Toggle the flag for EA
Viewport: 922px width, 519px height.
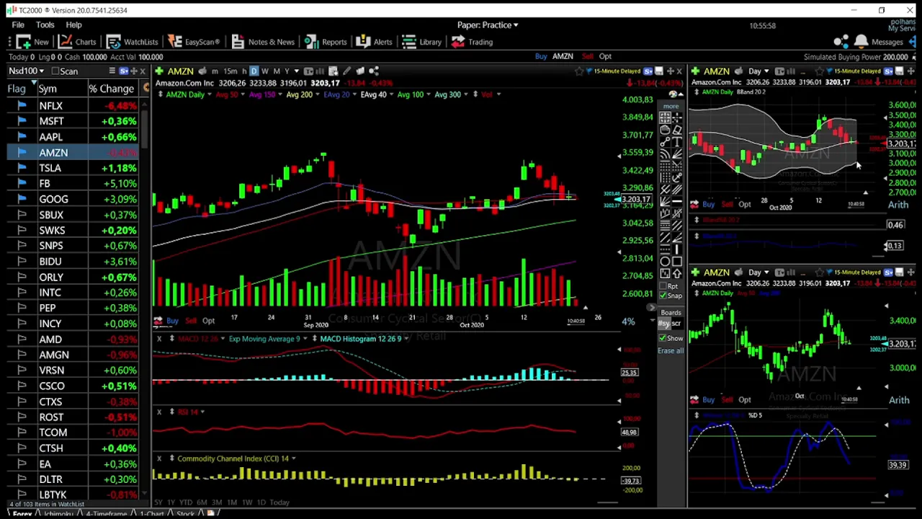pos(22,464)
